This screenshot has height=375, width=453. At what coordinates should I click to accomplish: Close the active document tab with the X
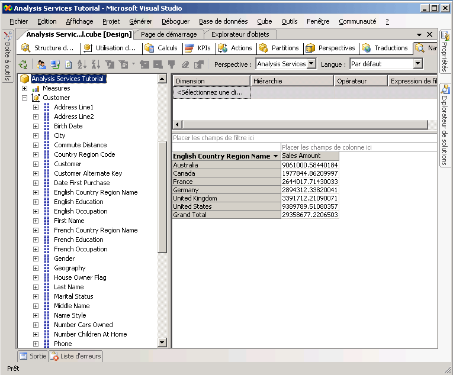[429, 34]
